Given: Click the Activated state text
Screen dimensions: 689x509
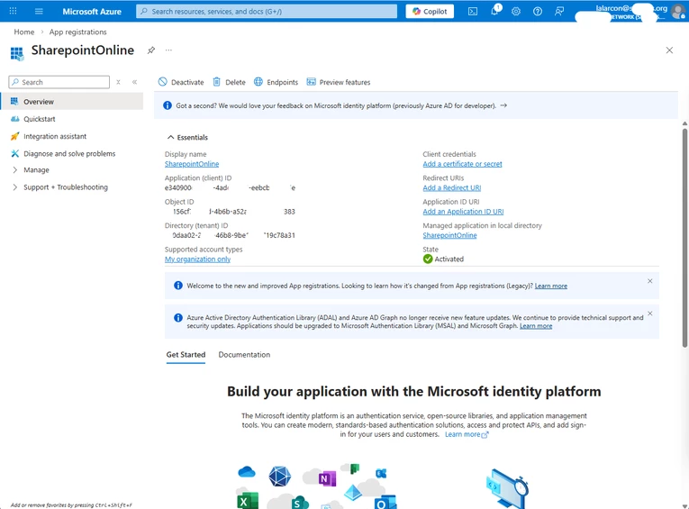Looking at the screenshot, I should [449, 259].
